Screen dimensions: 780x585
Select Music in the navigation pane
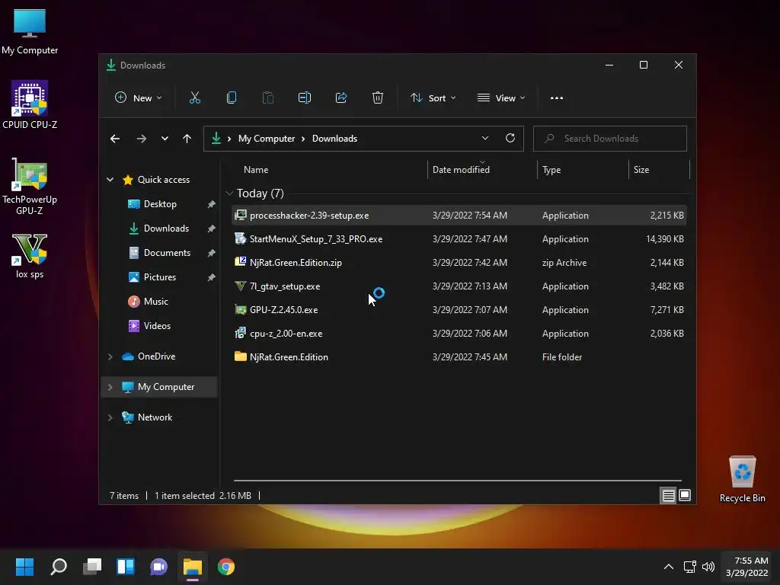[x=155, y=302]
